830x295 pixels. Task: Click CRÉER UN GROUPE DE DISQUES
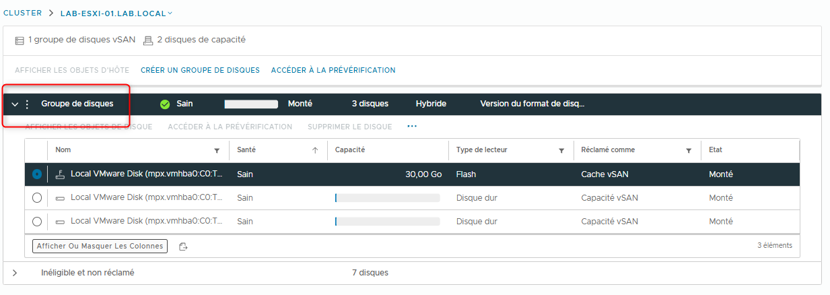[x=200, y=70]
